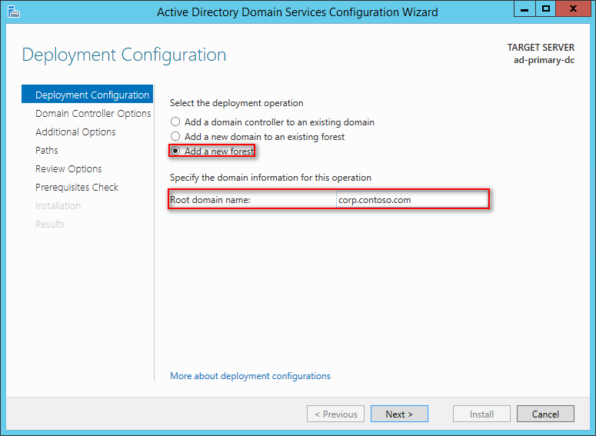Cancel the configuration wizard
This screenshot has height=436, width=596.
pos(545,414)
